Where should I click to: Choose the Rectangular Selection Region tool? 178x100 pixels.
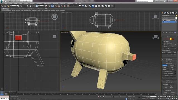coord(24,6)
